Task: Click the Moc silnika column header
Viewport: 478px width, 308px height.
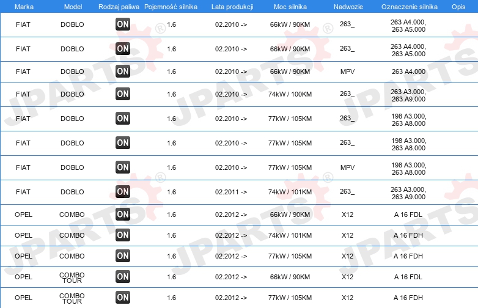Action: click(x=290, y=7)
